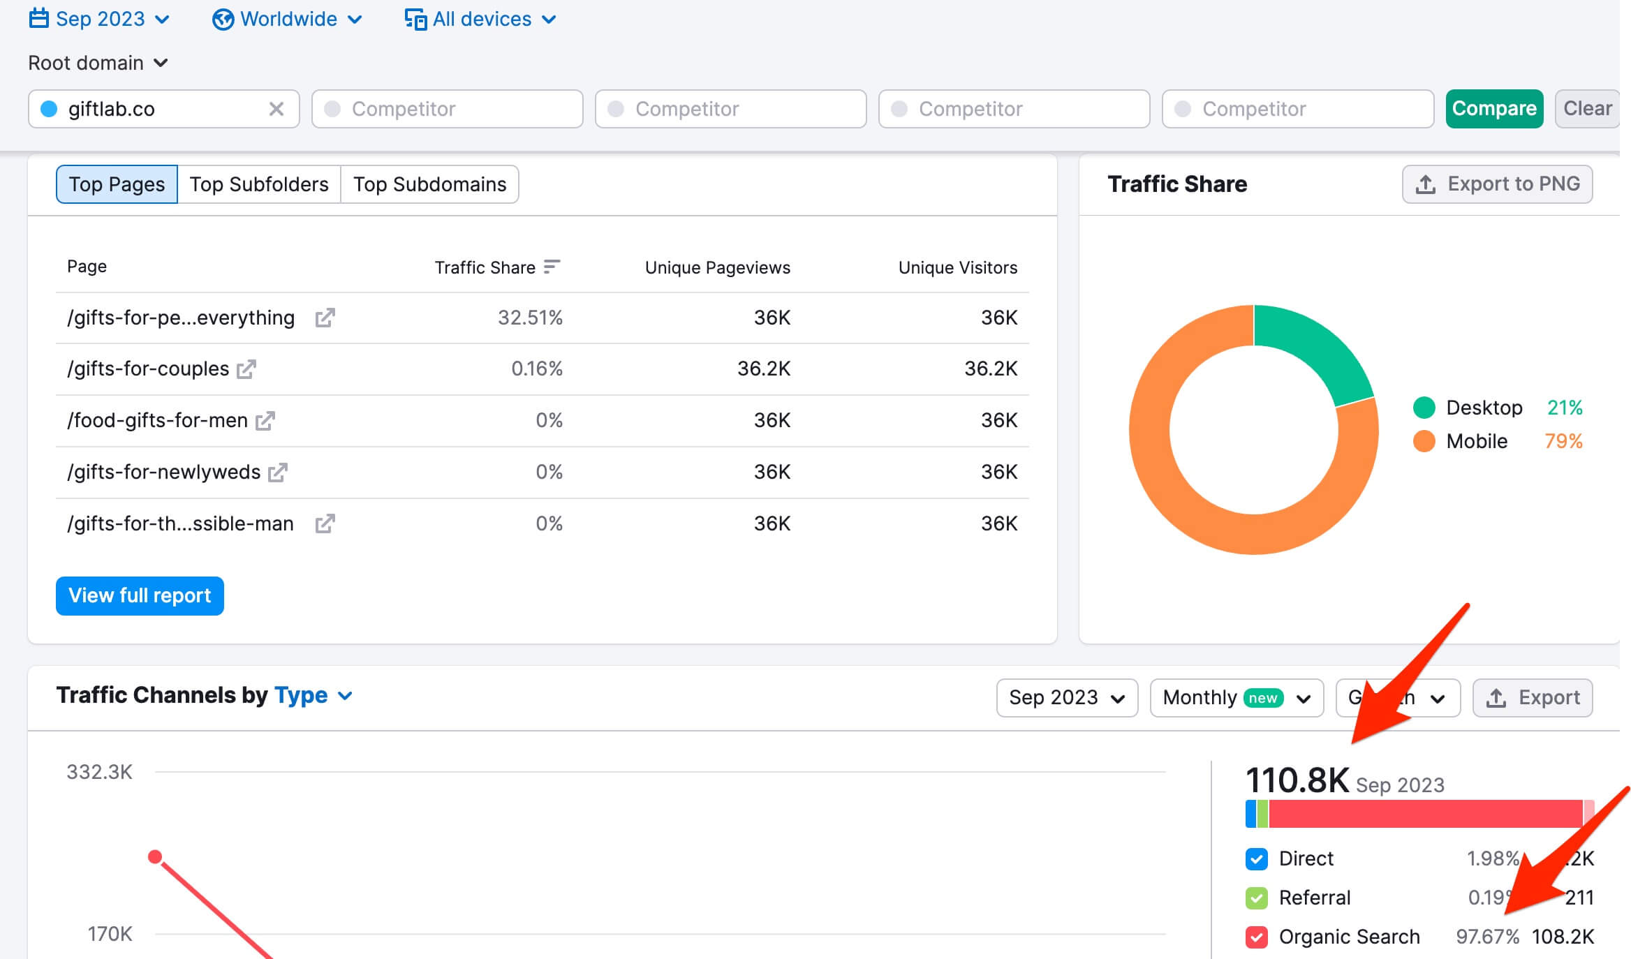Open /gifts-for-th...ssible-man external link icon
The image size is (1631, 959).
(x=325, y=523)
